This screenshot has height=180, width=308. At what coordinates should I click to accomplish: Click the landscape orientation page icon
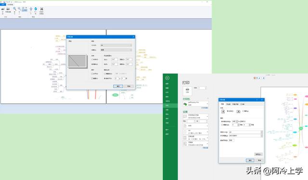[x=238, y=111]
